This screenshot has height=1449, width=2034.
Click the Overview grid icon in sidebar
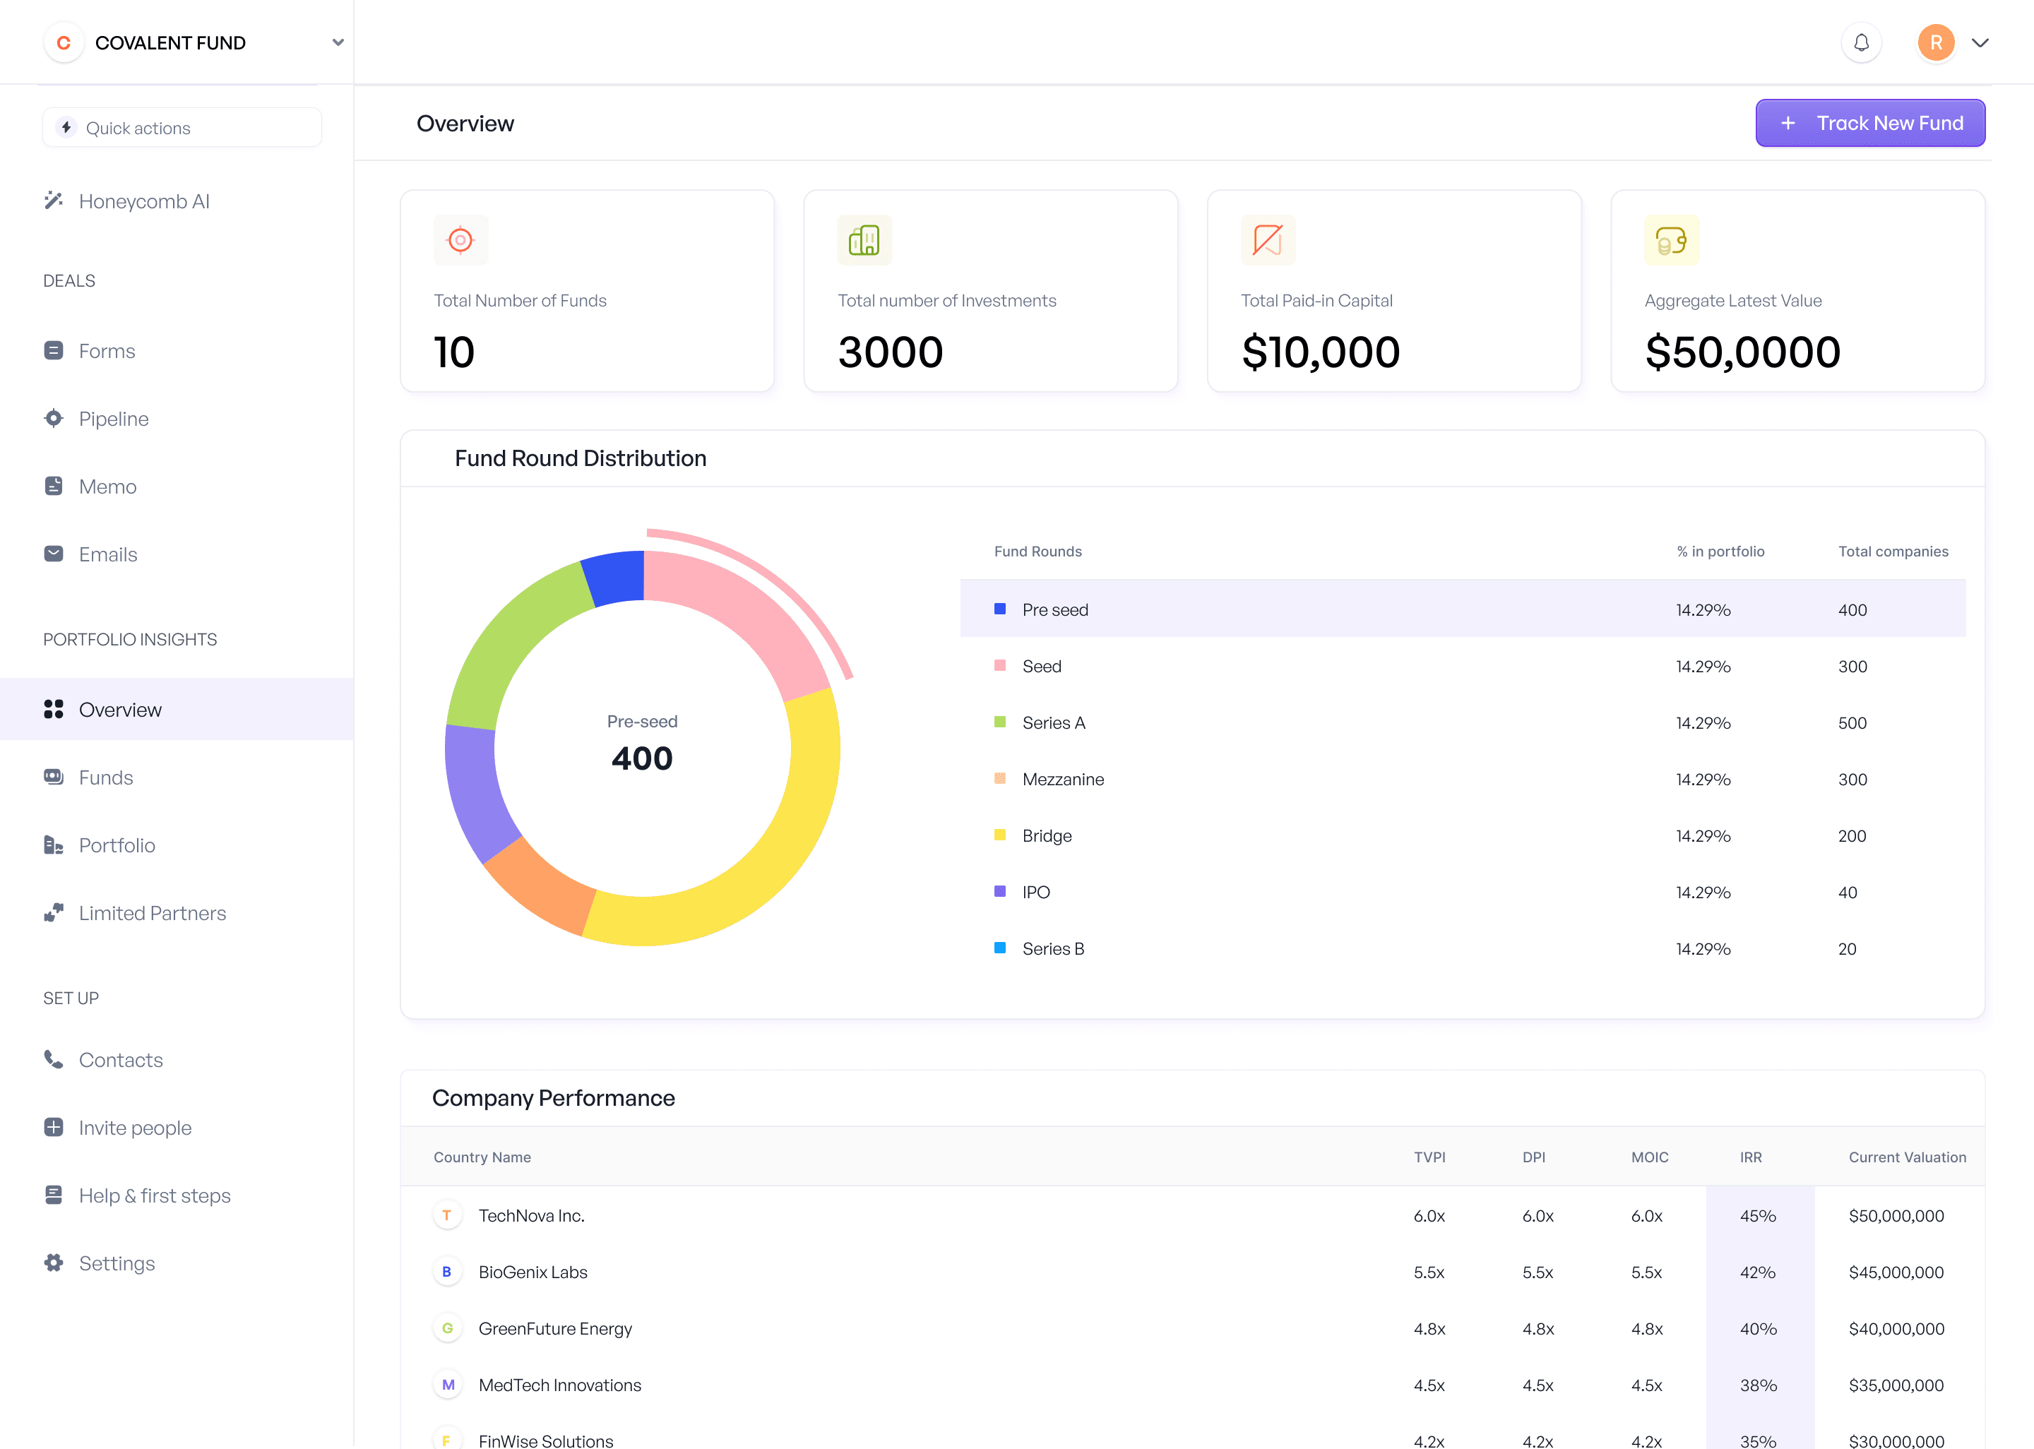coord(54,710)
